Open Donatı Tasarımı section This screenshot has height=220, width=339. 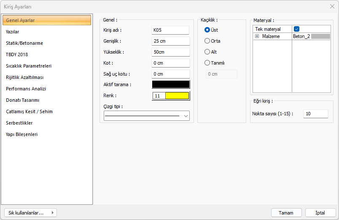pyautogui.click(x=23, y=100)
